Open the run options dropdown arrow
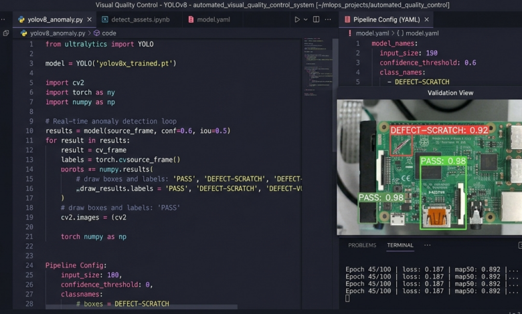The width and height of the screenshot is (522, 314). tap(306, 19)
